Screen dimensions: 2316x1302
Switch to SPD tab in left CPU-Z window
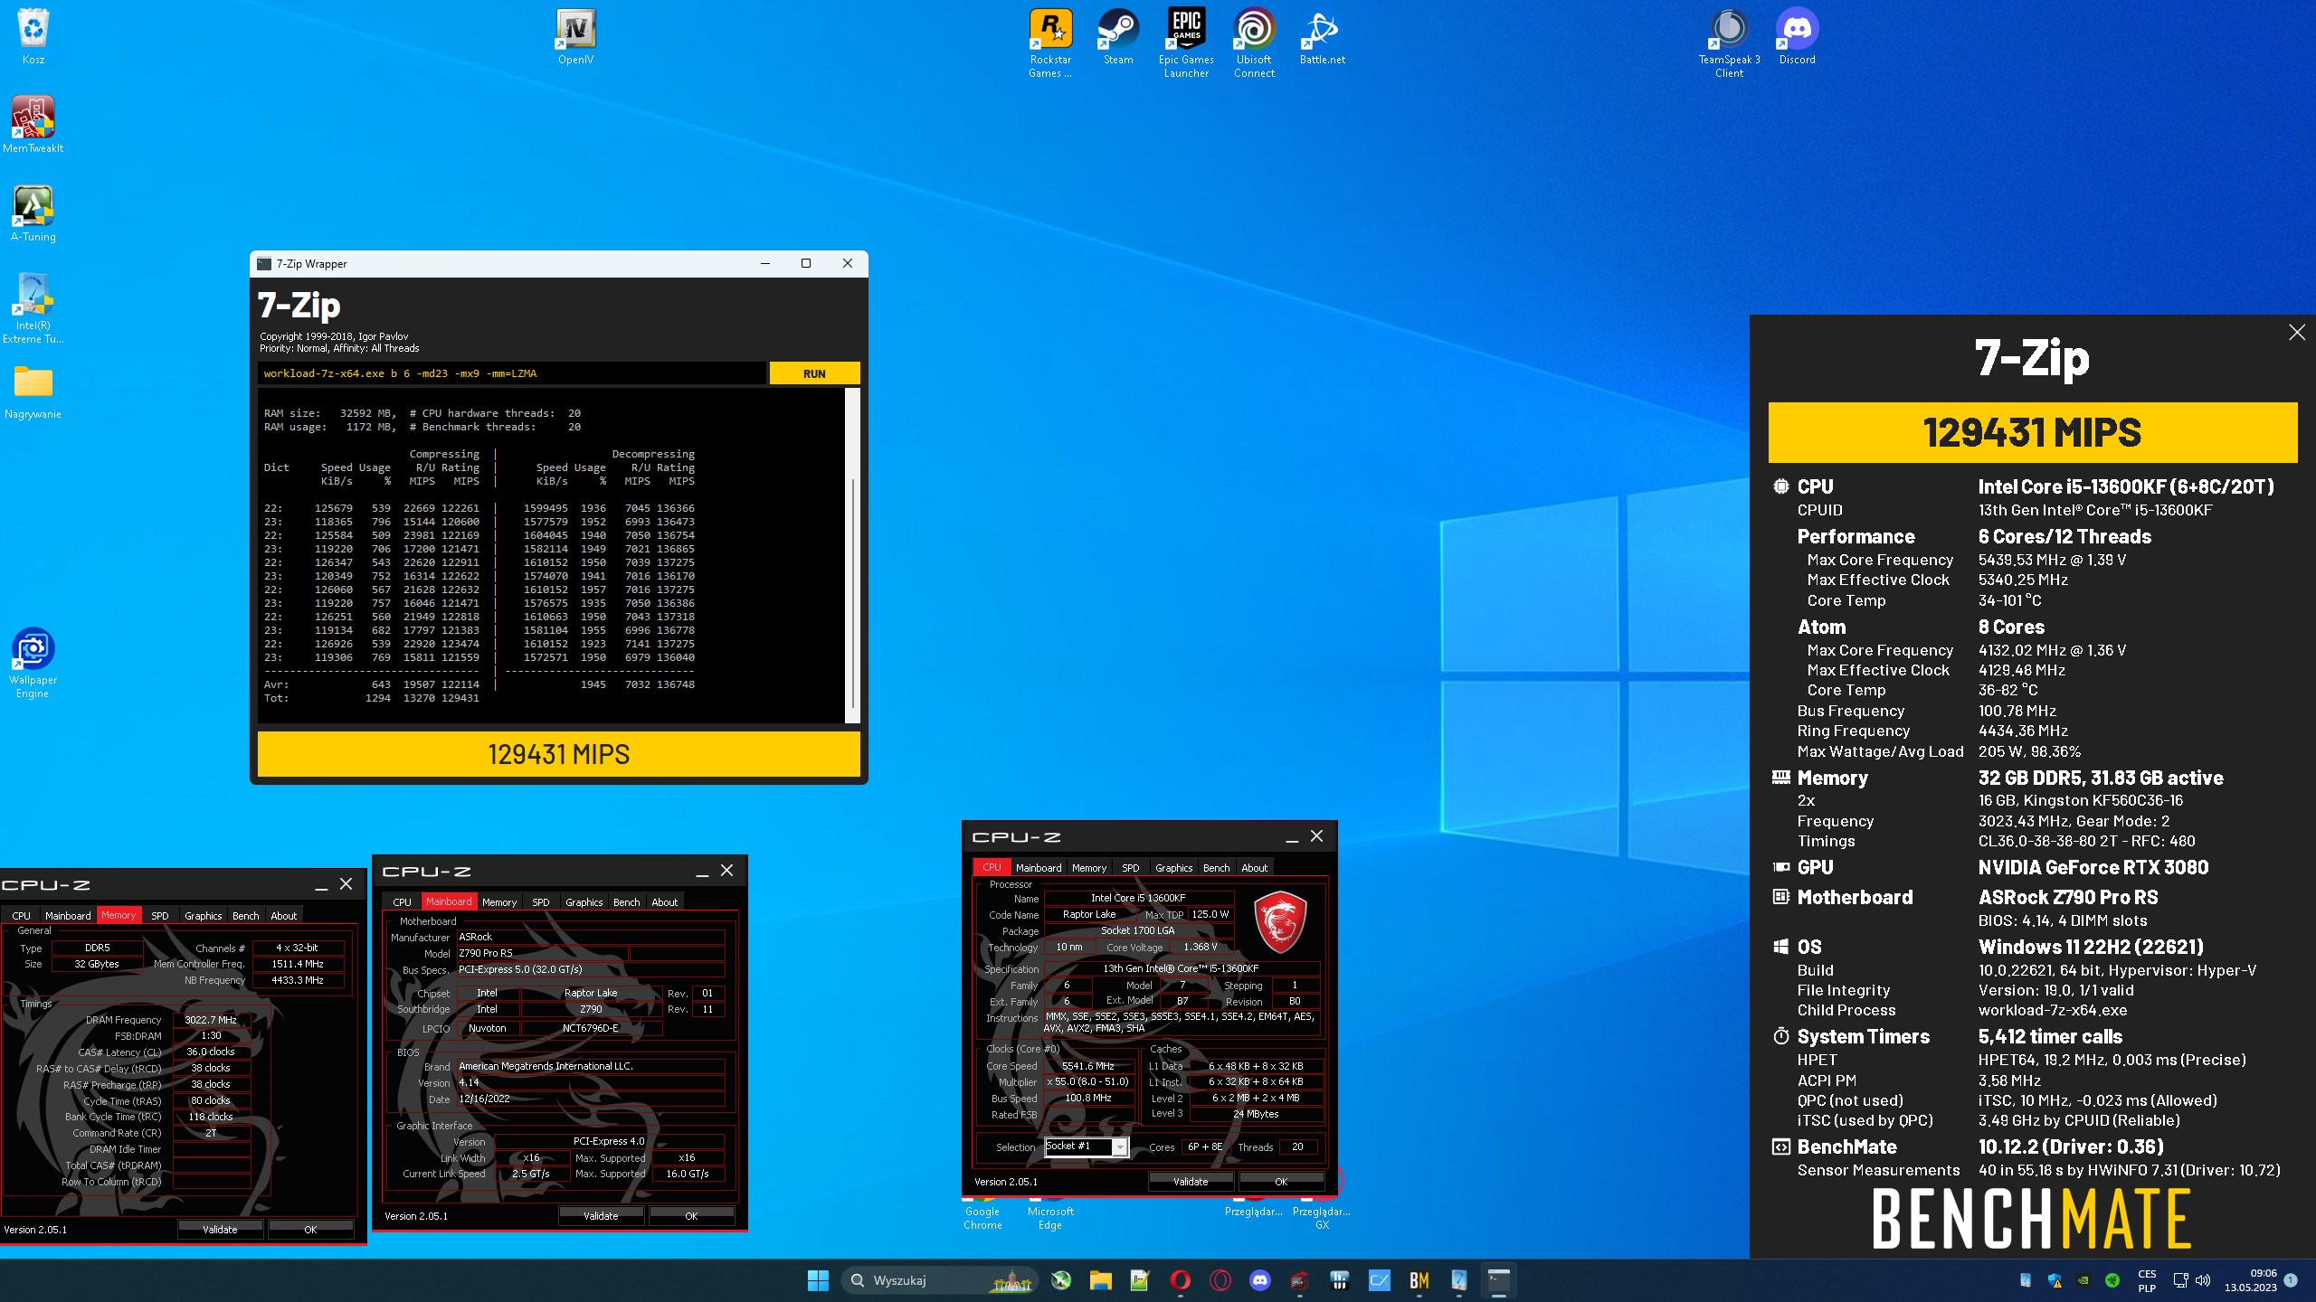(x=160, y=916)
